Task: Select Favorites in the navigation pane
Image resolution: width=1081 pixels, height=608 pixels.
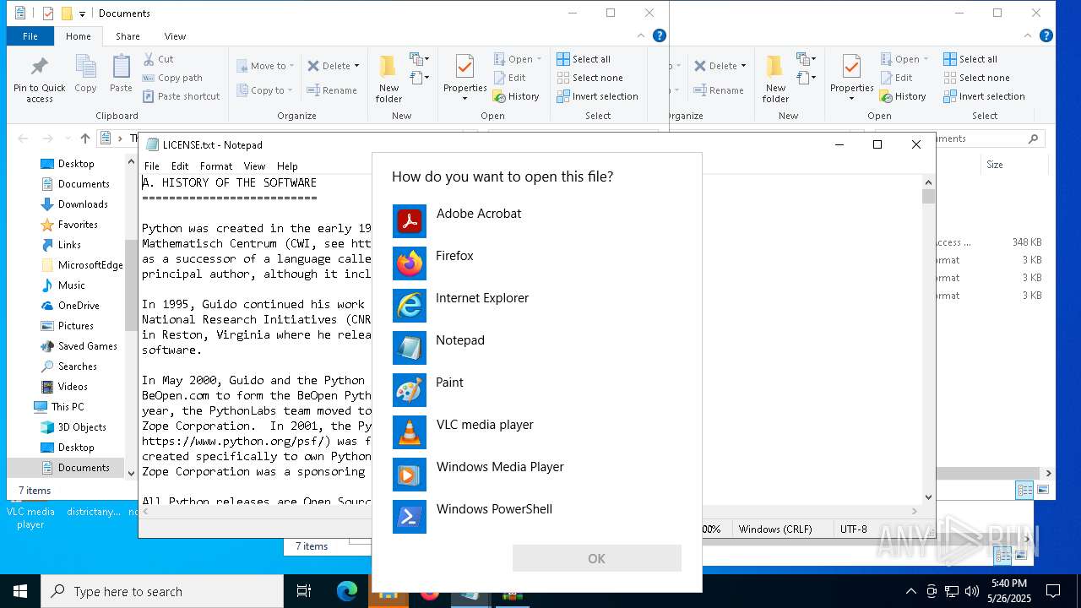Action: (78, 225)
